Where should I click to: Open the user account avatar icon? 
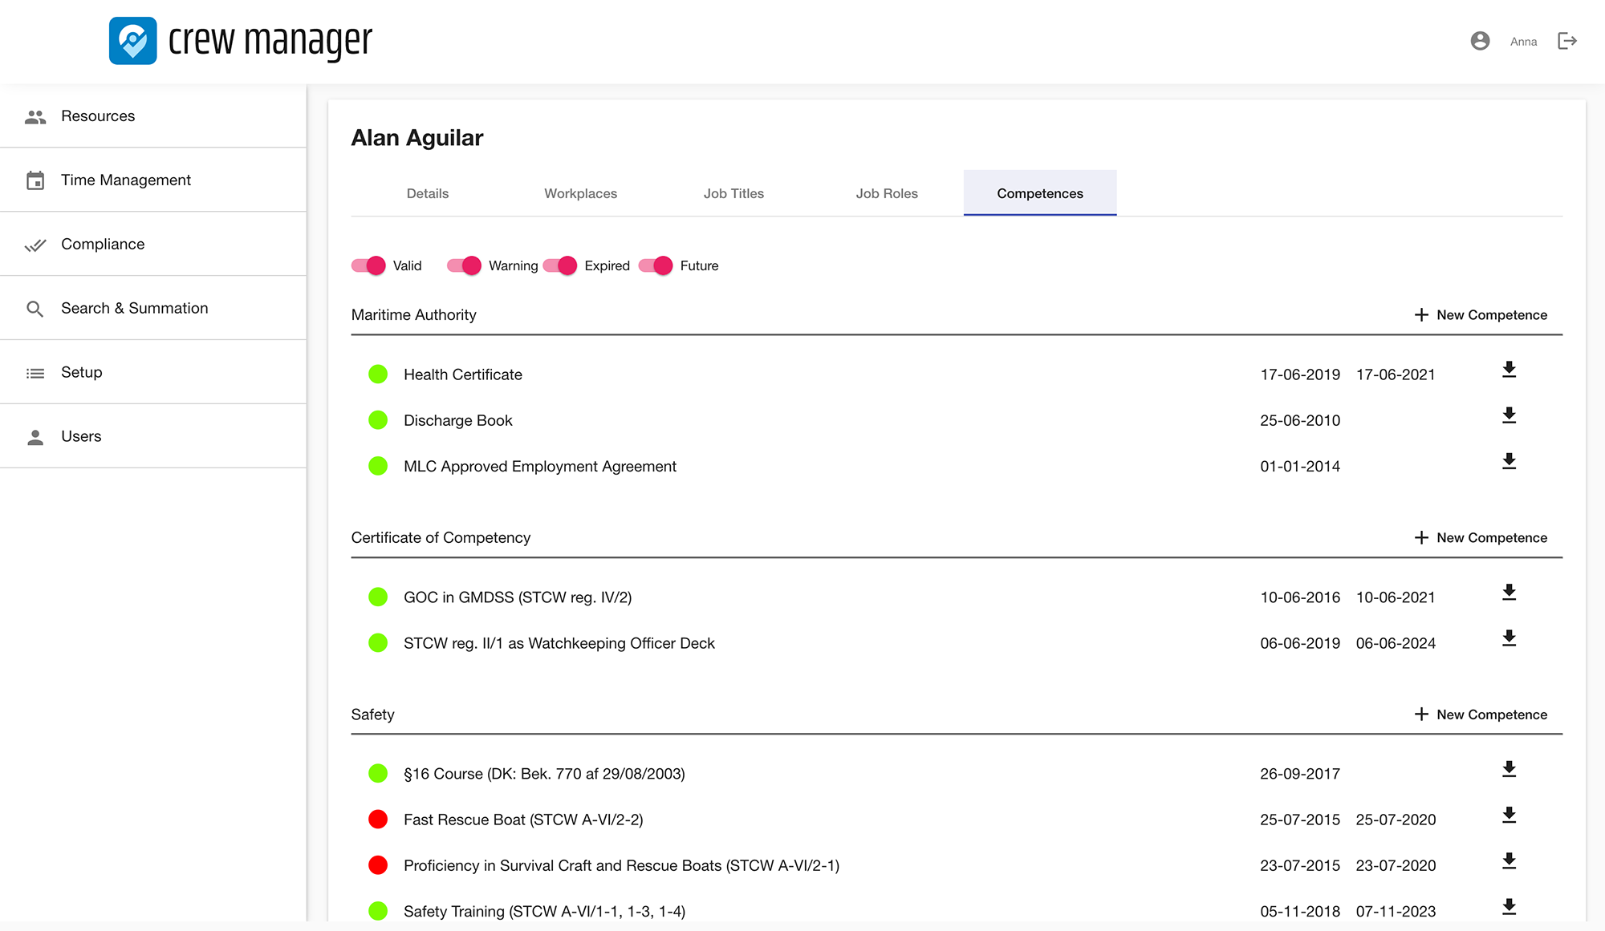click(x=1480, y=41)
